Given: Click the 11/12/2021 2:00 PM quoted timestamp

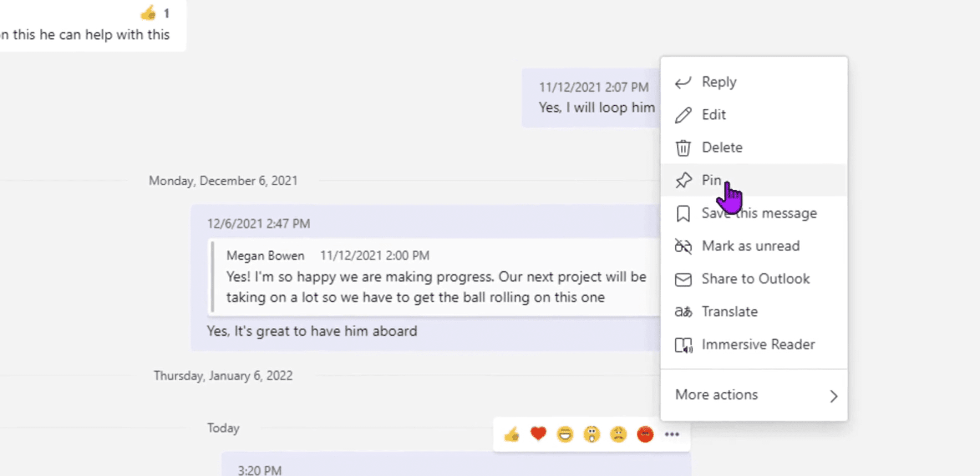Looking at the screenshot, I should [374, 255].
